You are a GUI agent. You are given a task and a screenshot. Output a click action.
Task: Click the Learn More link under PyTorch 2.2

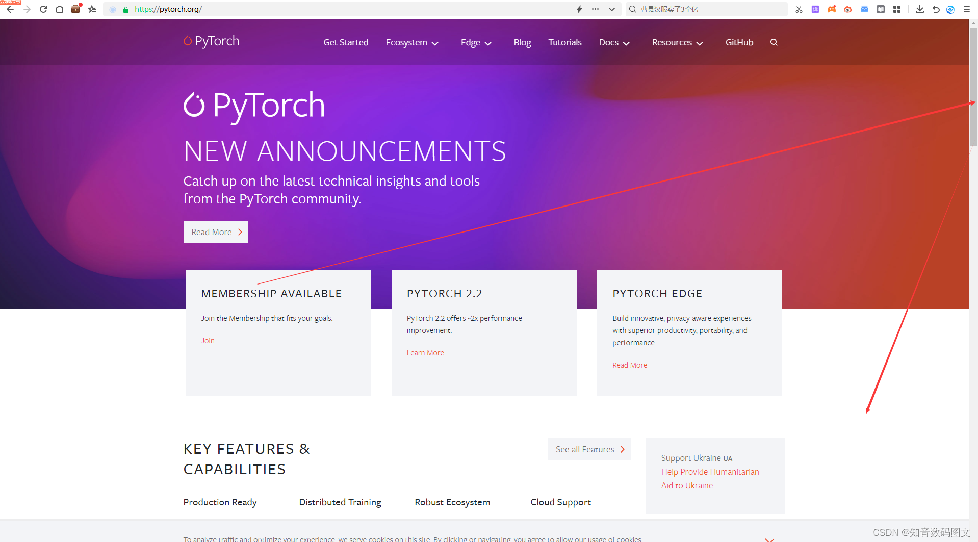coord(425,352)
